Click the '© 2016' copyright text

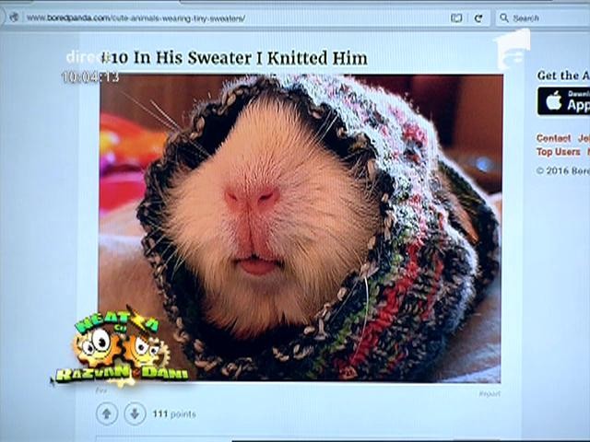[x=552, y=171]
